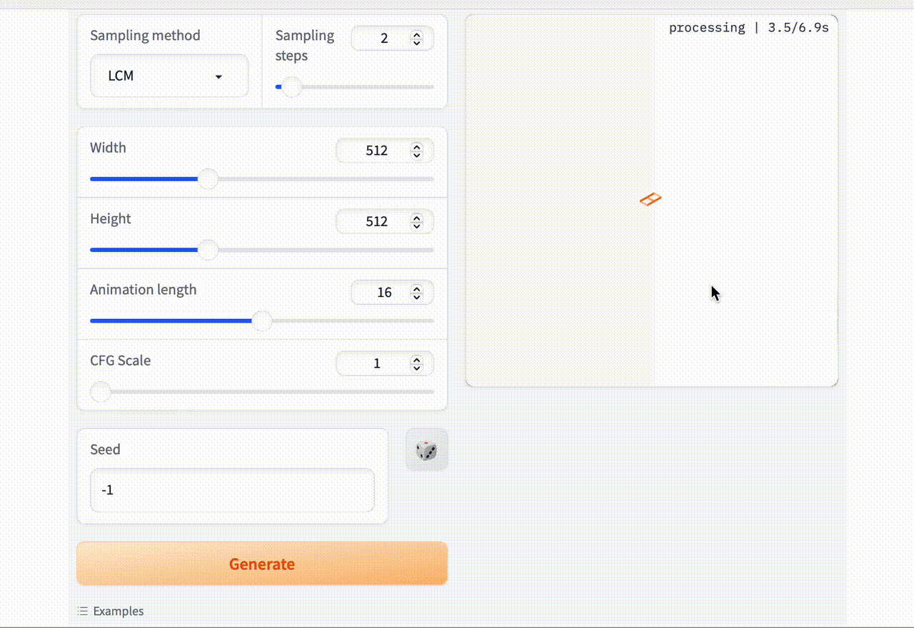Click the Sampling steps slider handle
The height and width of the screenshot is (628, 914).
pyautogui.click(x=291, y=88)
